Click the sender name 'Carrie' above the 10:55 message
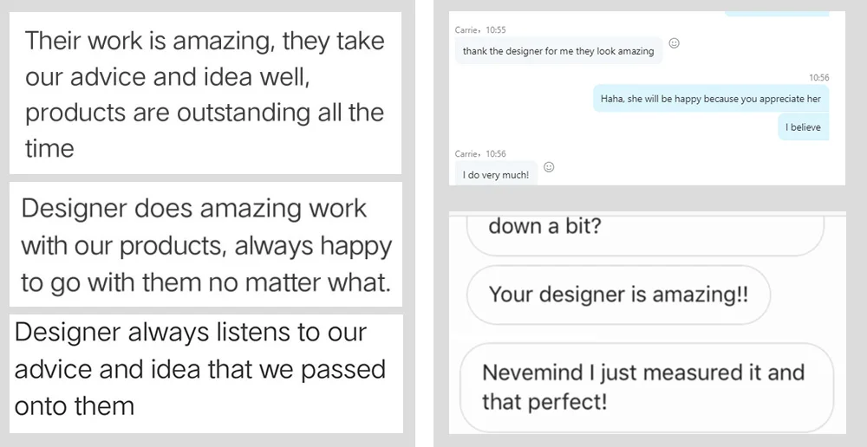 468,30
